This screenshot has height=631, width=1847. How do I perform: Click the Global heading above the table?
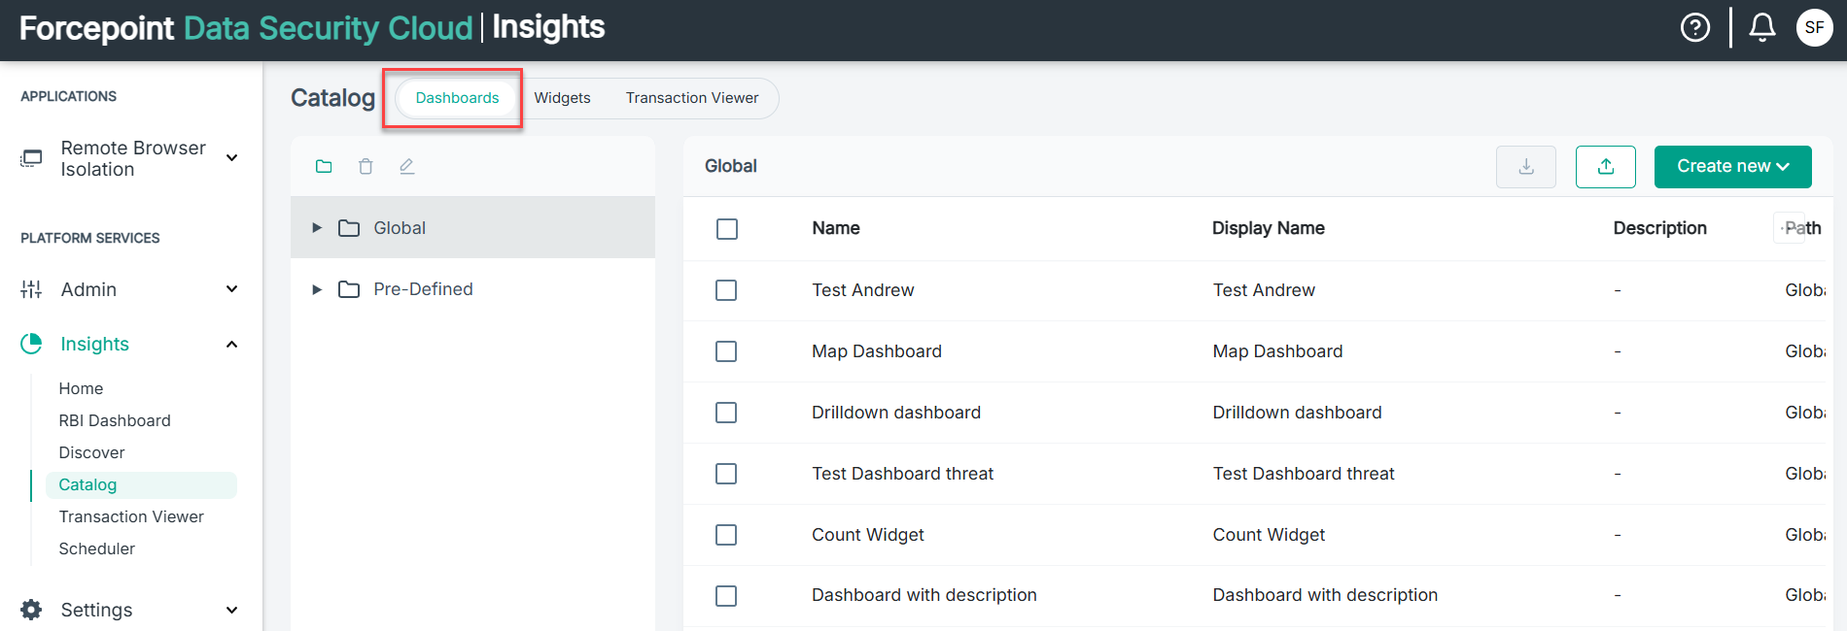(731, 166)
